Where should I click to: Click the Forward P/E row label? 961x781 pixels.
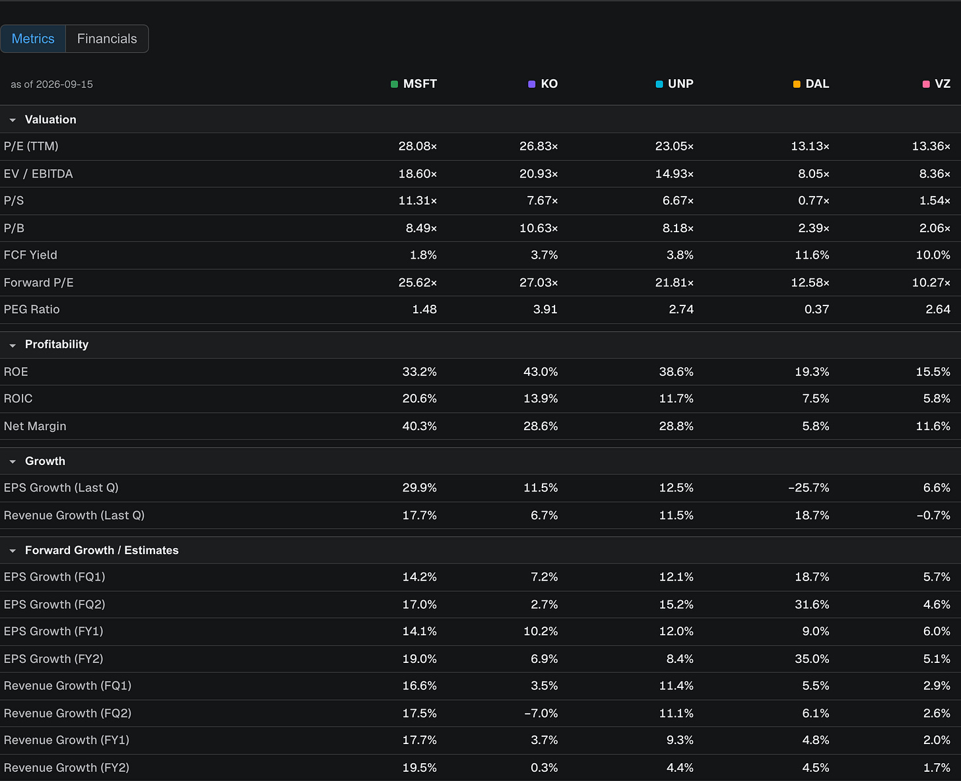click(38, 283)
